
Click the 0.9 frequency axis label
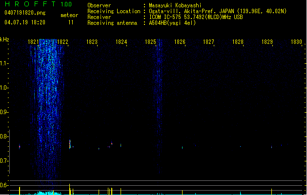coord(4,112)
